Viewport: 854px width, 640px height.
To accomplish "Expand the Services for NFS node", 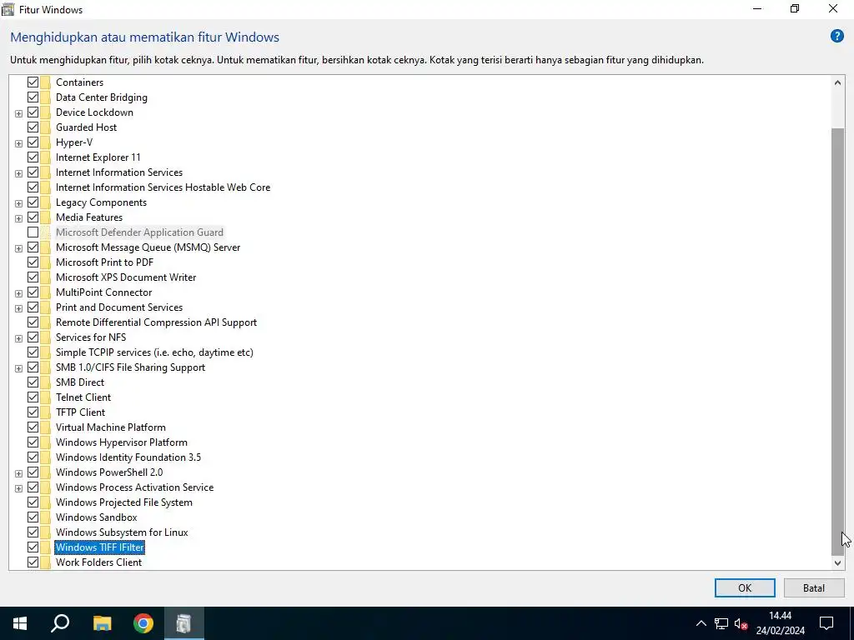I will click(x=18, y=338).
